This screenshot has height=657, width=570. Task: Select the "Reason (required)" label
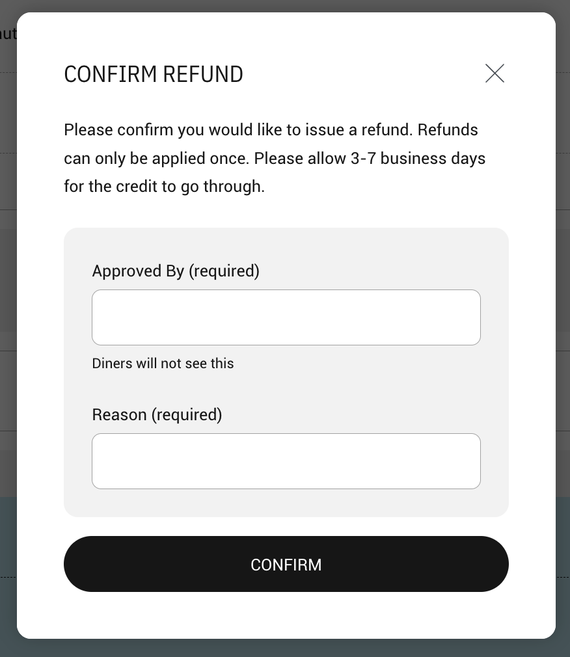click(157, 414)
